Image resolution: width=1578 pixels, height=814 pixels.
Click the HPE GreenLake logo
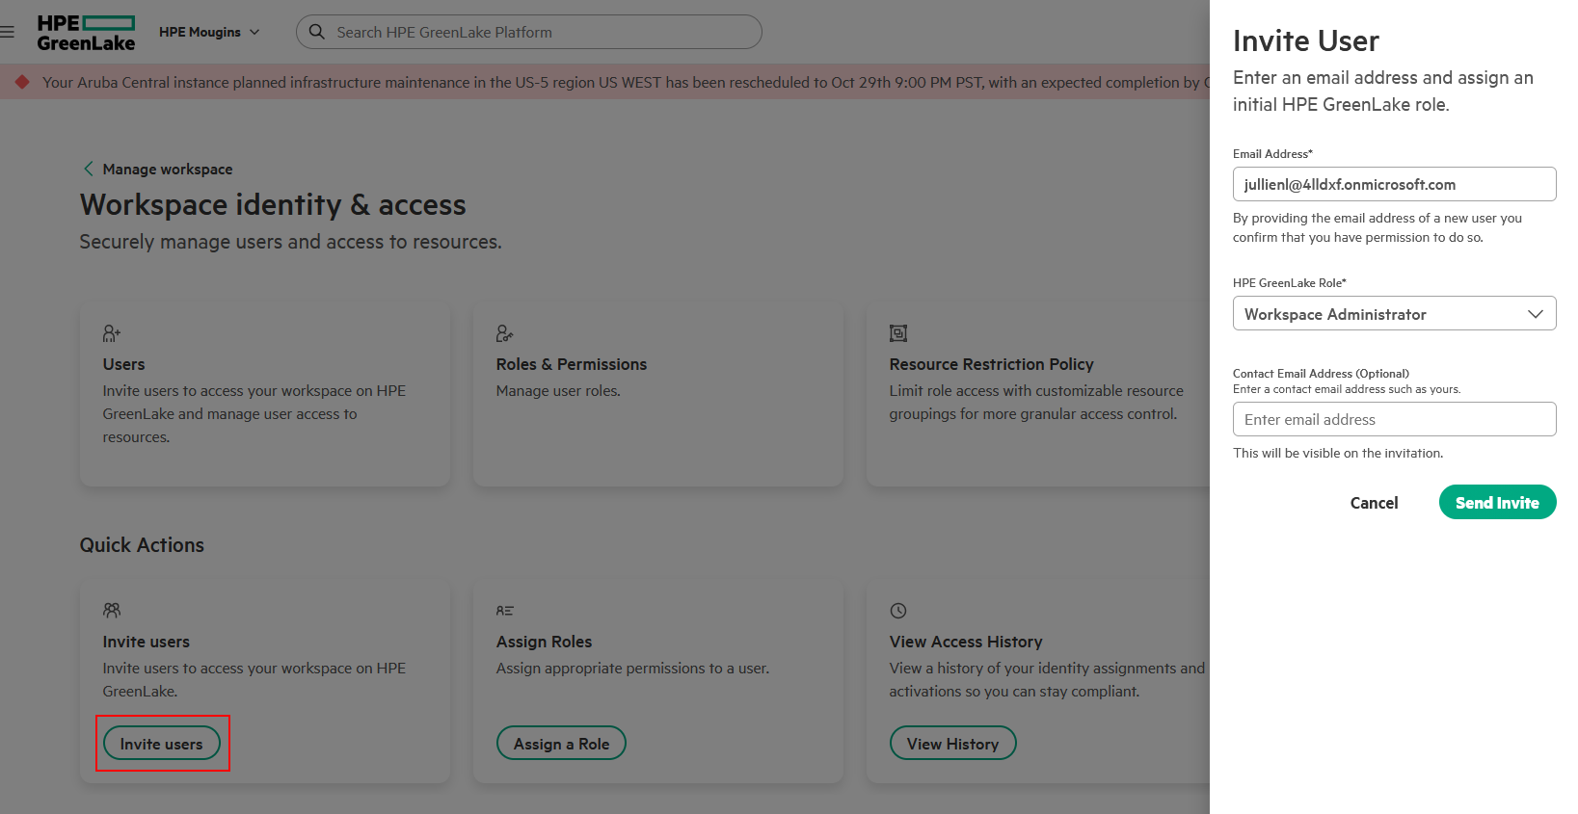86,33
